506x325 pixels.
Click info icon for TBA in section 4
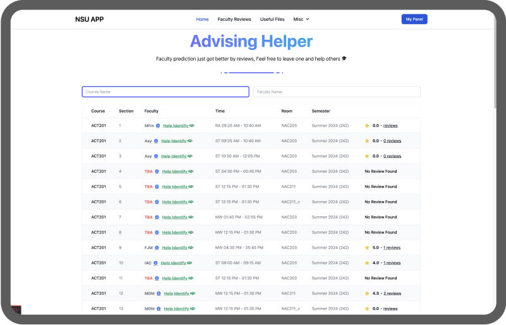tap(157, 171)
